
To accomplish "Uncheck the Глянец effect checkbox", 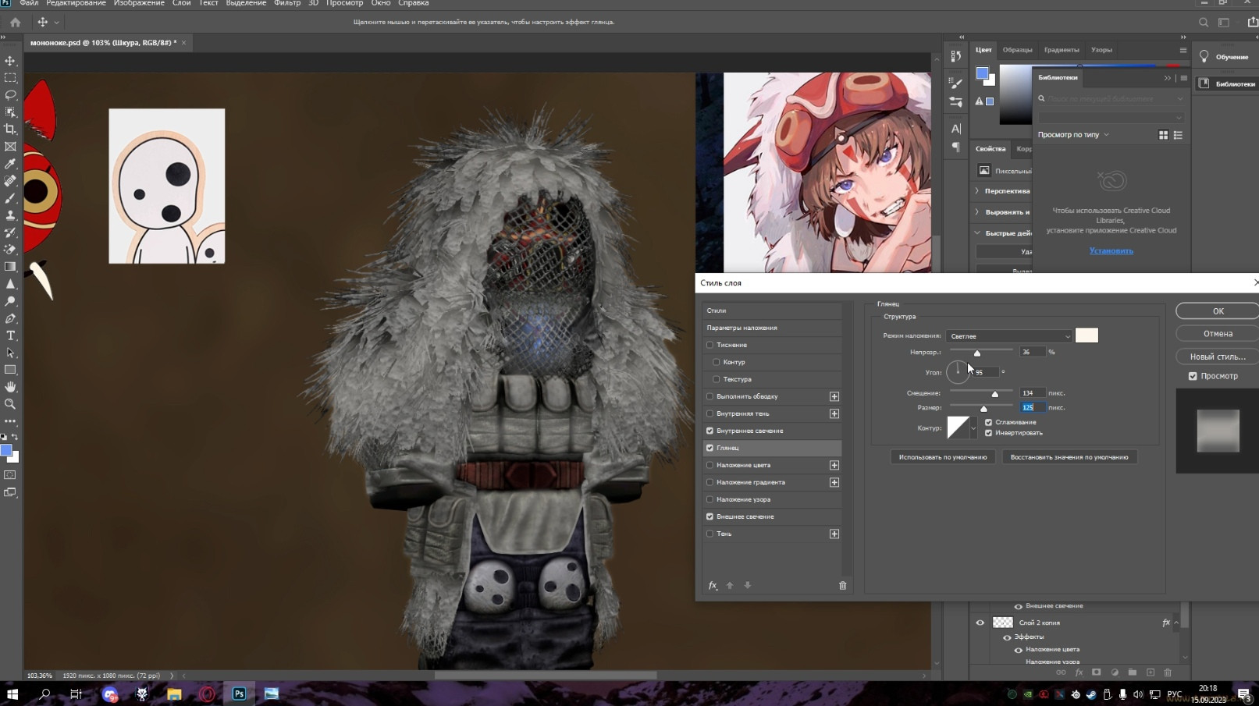I will 710,448.
